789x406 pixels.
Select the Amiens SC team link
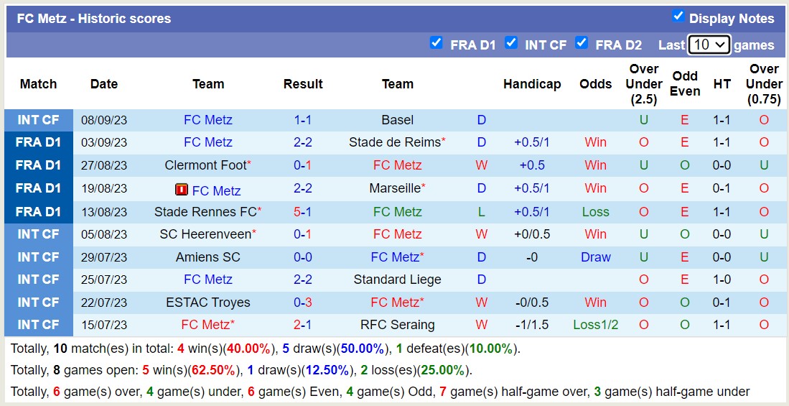pyautogui.click(x=207, y=257)
